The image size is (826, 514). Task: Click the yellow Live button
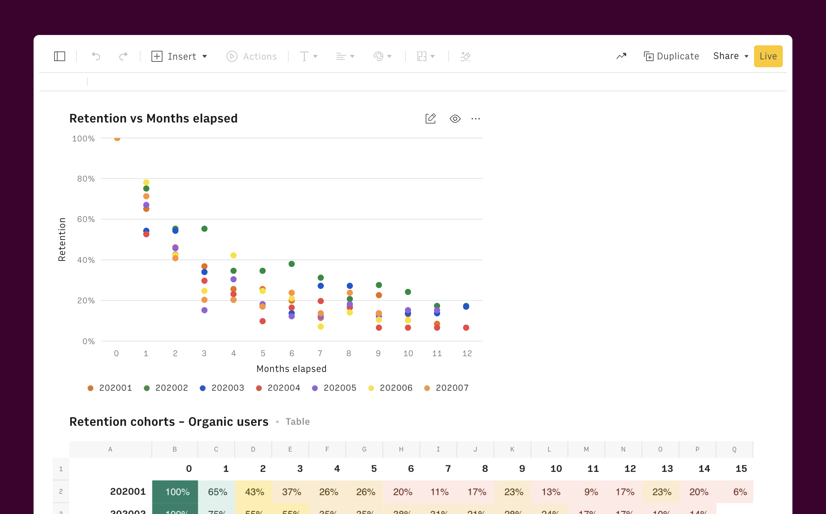pos(768,56)
